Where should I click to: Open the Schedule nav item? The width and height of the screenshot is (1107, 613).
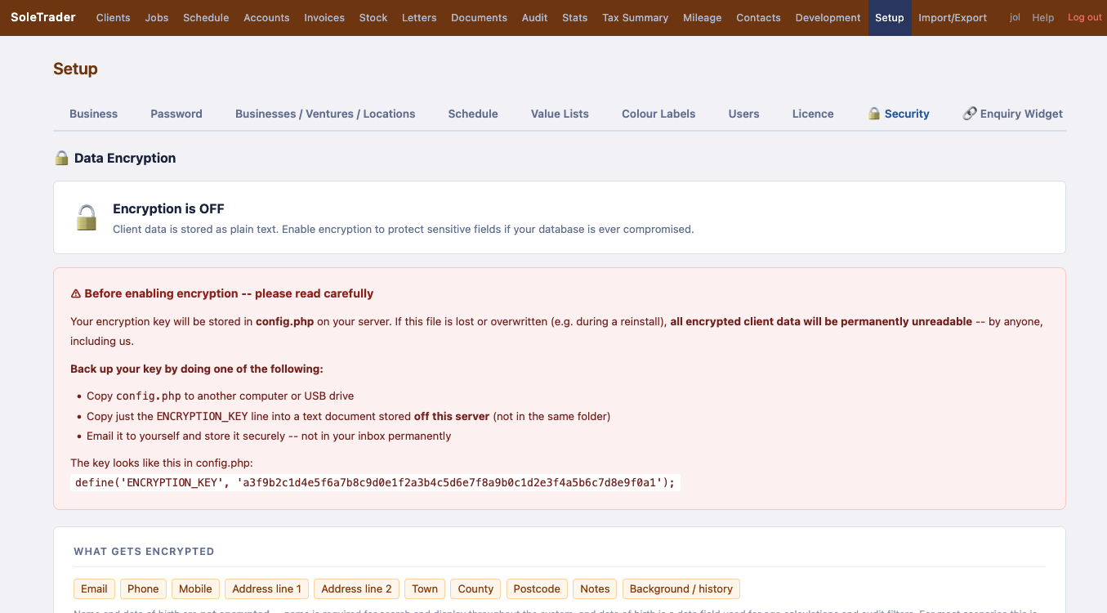click(206, 17)
